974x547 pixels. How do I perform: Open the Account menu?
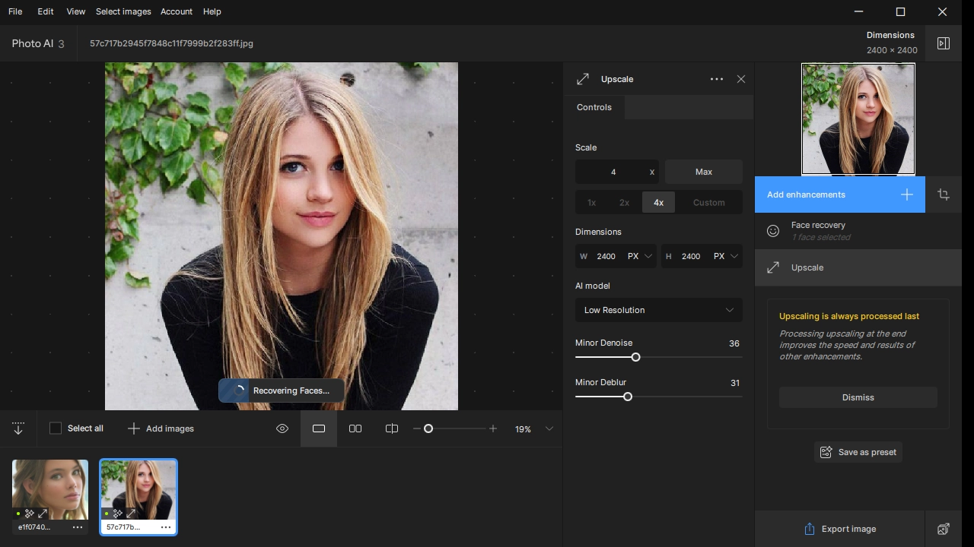point(176,11)
